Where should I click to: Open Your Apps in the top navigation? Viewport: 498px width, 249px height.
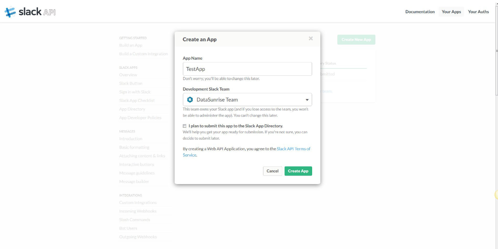pos(451,12)
